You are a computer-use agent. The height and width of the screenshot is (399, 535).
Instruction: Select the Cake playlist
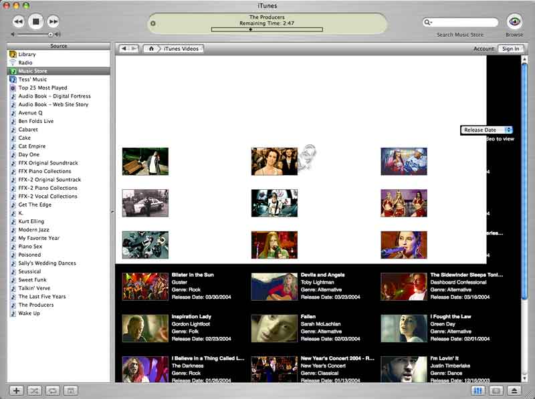pyautogui.click(x=59, y=138)
